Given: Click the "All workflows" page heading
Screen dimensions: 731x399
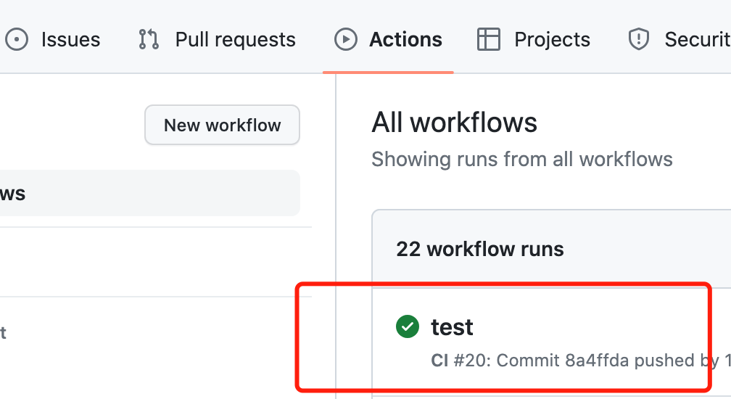Looking at the screenshot, I should pyautogui.click(x=454, y=123).
